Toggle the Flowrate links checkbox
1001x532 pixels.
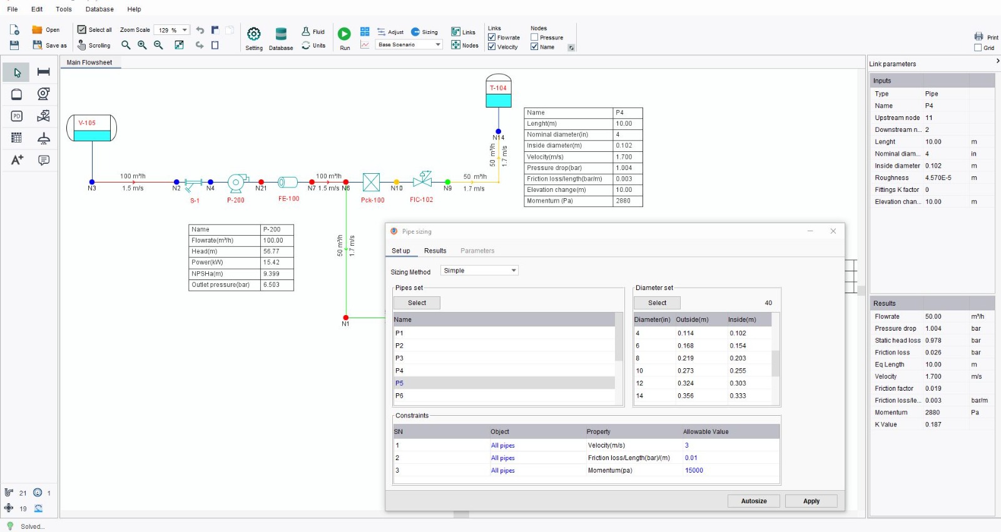(x=492, y=38)
